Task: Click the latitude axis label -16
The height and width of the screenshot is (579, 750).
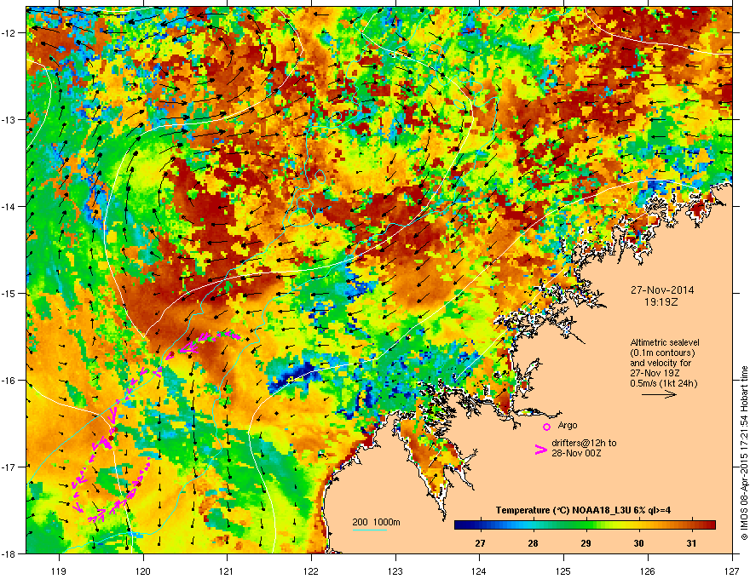Action: tap(9, 381)
